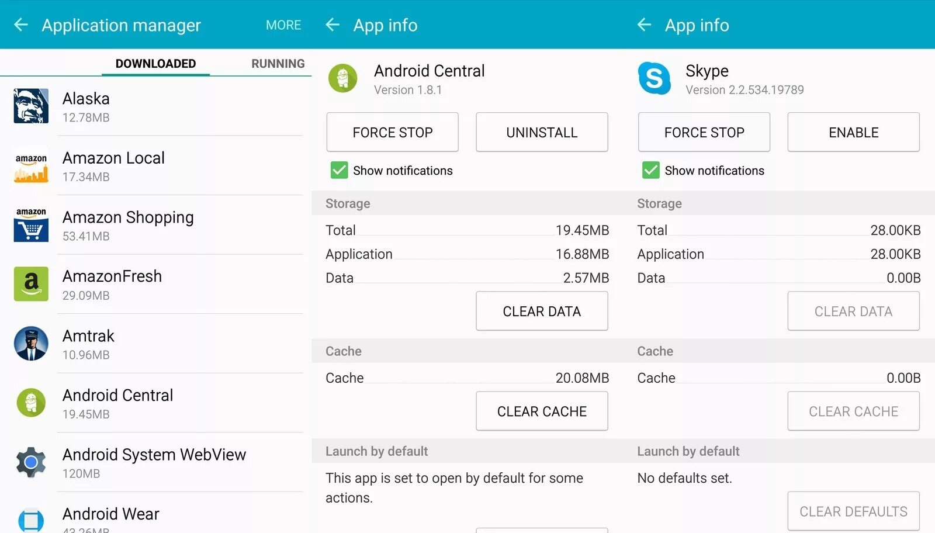The height and width of the screenshot is (533, 935).
Task: Open the Alaska app icon
Action: tap(31, 106)
